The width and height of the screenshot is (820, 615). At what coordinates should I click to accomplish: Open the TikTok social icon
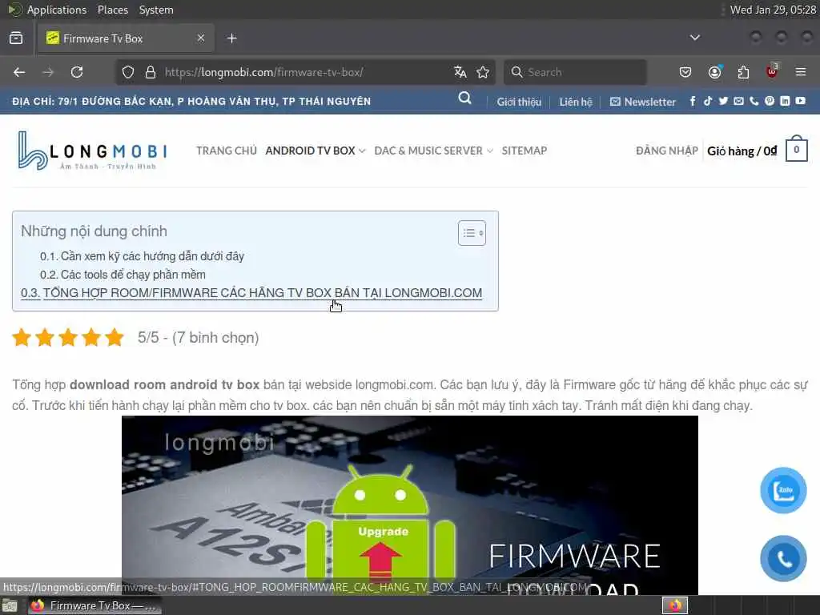tap(708, 101)
